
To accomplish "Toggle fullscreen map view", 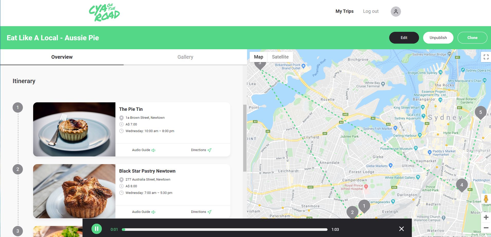I will [x=486, y=57].
